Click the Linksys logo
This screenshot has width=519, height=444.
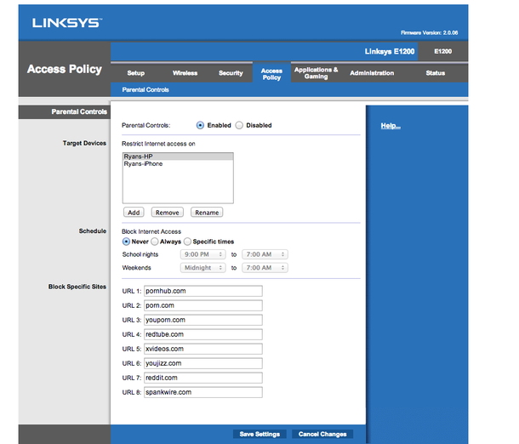[67, 23]
